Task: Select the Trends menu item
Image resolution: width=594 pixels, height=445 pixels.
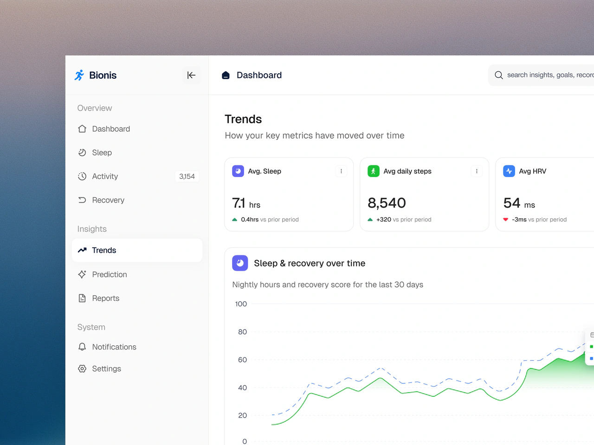Action: click(x=137, y=250)
